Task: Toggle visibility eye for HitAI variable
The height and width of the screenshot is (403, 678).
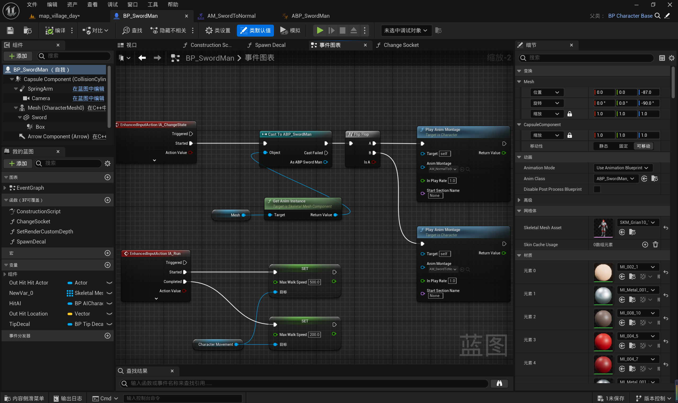Action: 109,304
